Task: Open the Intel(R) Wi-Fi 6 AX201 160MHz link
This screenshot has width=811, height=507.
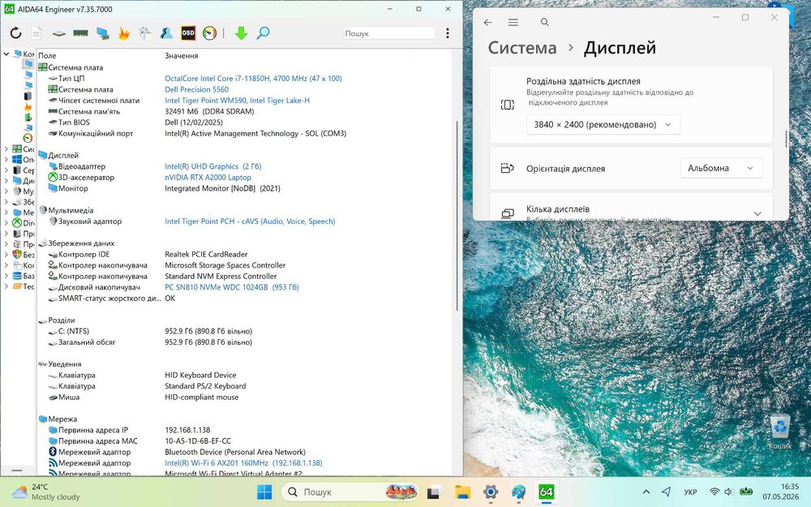Action: point(243,463)
